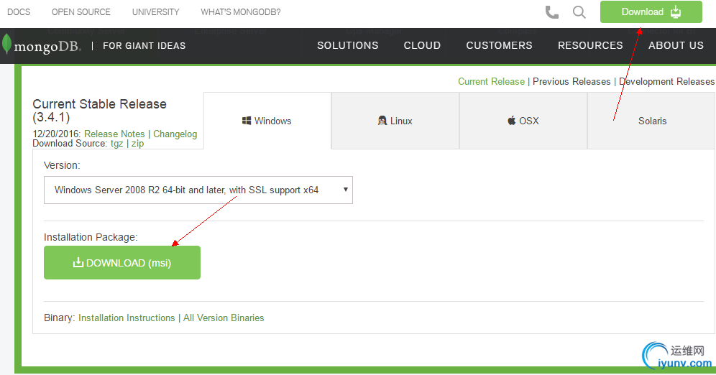
Task: Download source as zip
Action: [x=137, y=143]
